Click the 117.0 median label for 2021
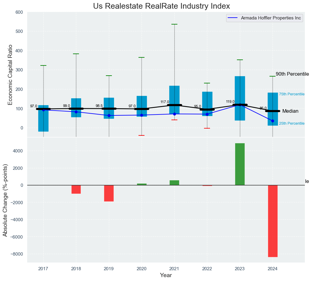This screenshot has width=312, height=281. 165,102
